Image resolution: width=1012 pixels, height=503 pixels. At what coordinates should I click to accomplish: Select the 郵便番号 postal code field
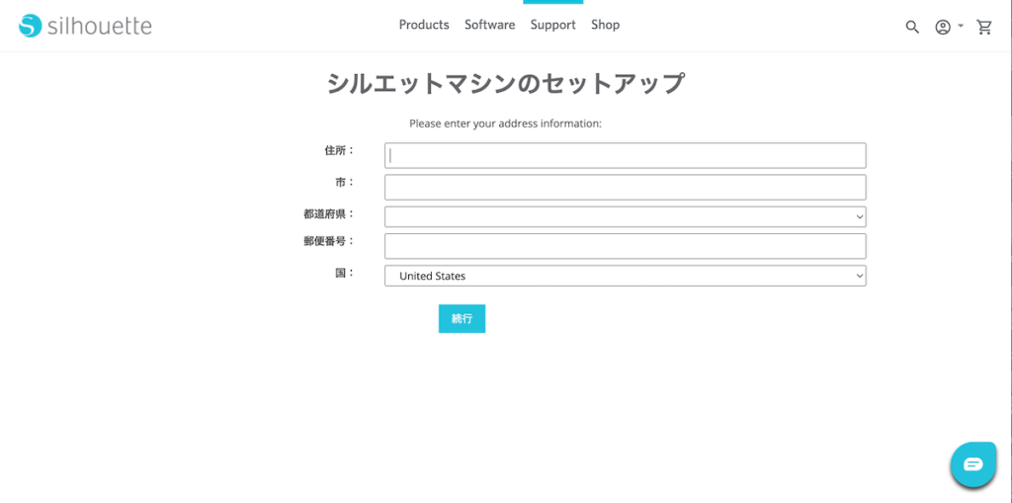[625, 246]
